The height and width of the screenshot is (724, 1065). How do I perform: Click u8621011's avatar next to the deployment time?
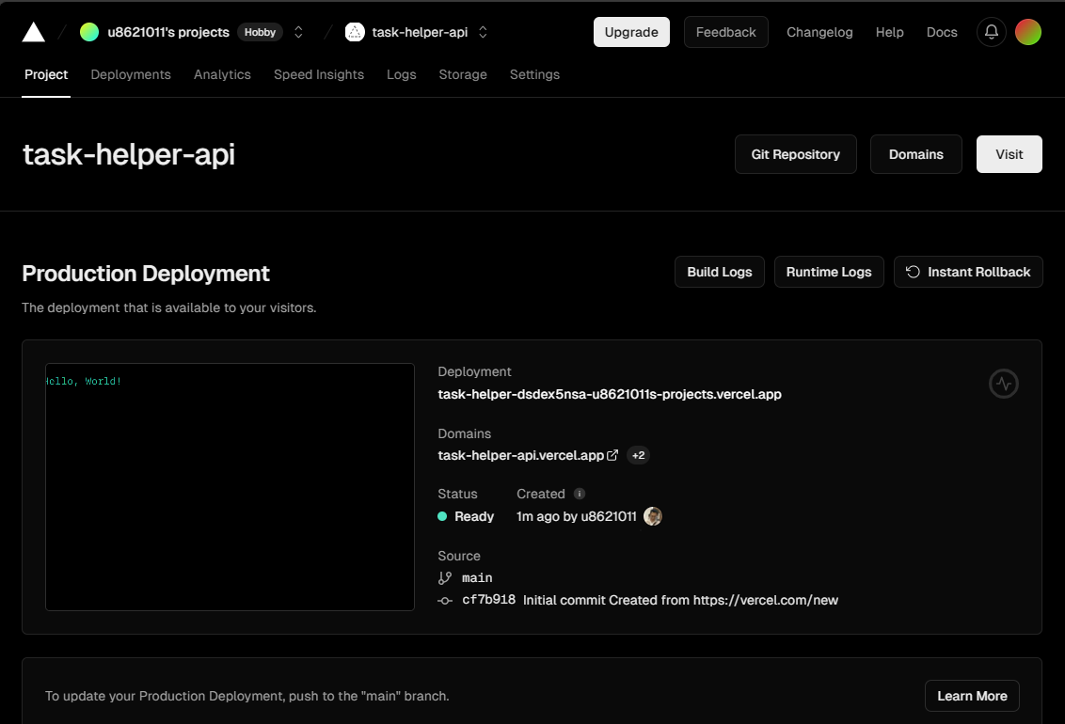coord(653,516)
